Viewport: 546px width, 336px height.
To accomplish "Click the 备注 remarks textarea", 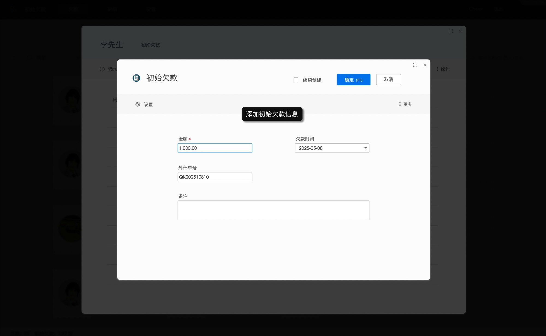I will click(273, 210).
